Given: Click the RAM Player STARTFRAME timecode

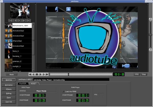Looking at the screenshot, I should pos(83,95).
